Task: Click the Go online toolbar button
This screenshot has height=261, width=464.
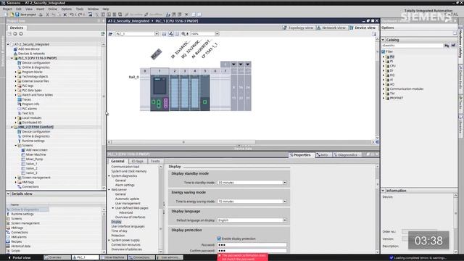Action: [x=133, y=14]
